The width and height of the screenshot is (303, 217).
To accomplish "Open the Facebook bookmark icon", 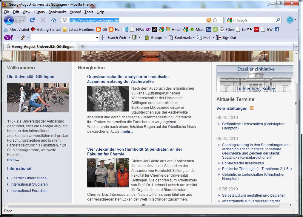I will coord(277,29).
